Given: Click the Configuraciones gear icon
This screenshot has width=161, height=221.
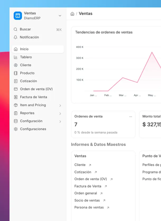Looking at the screenshot, I should 16,129.
